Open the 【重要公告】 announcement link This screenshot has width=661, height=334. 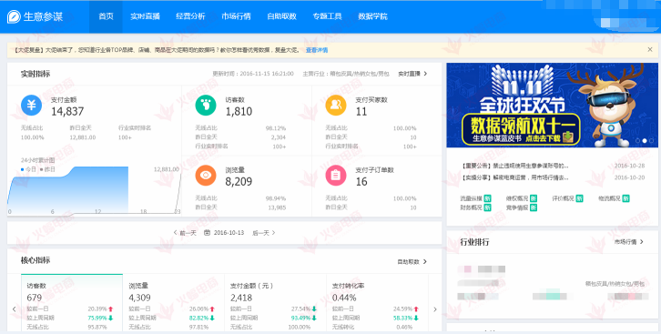click(514, 166)
